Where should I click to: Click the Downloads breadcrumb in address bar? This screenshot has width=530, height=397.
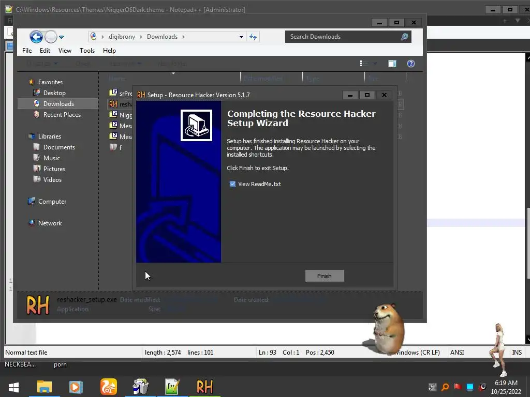[162, 37]
